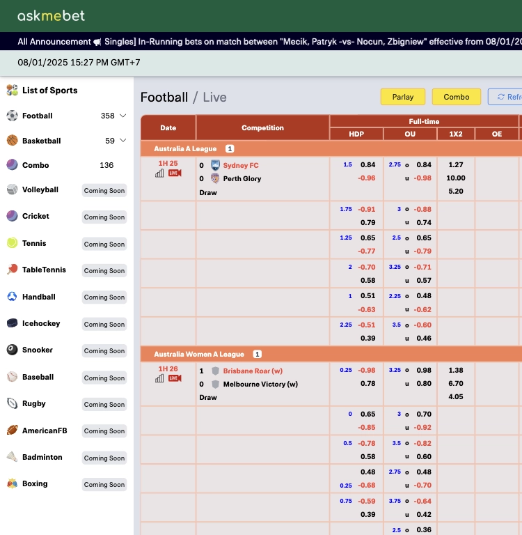
Task: Click the Combo sidebar icon
Action: [x=13, y=165]
